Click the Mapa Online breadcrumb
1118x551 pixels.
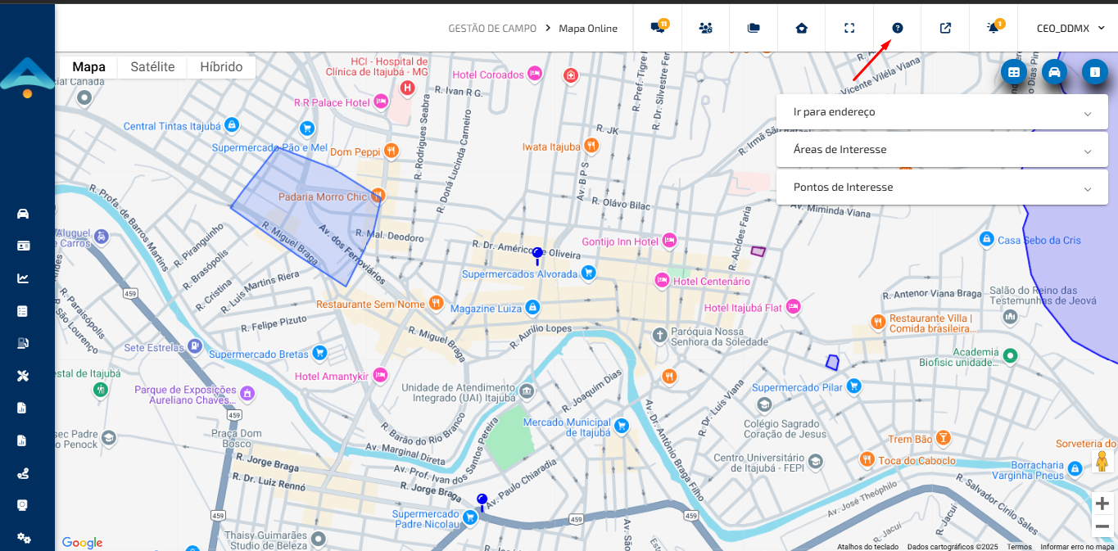click(588, 29)
